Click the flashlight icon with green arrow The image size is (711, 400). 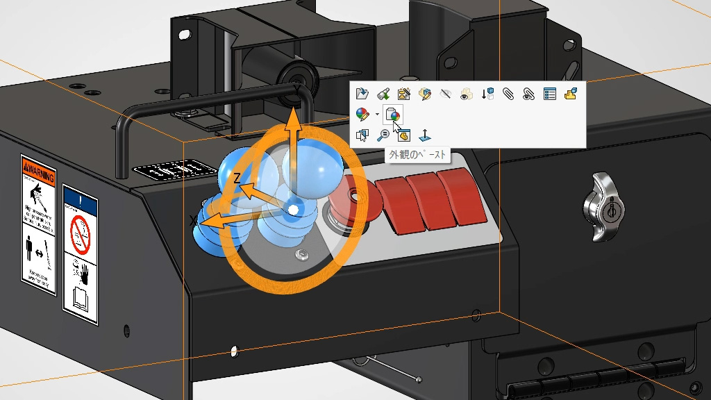click(x=383, y=94)
